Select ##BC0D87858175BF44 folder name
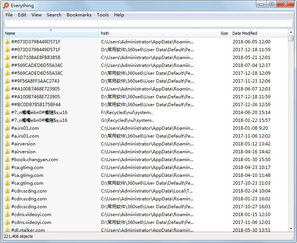The image size is (297, 243). (36, 104)
